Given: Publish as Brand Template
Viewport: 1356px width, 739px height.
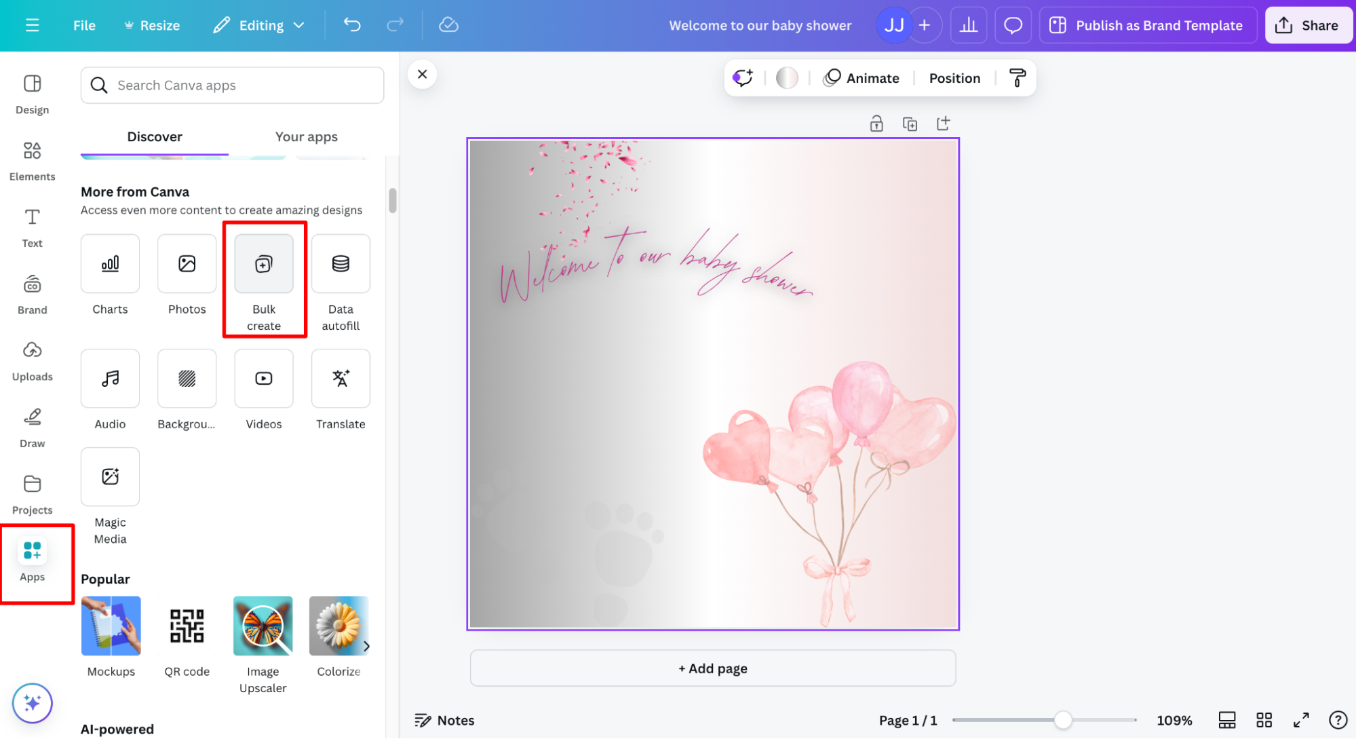Looking at the screenshot, I should coord(1148,25).
